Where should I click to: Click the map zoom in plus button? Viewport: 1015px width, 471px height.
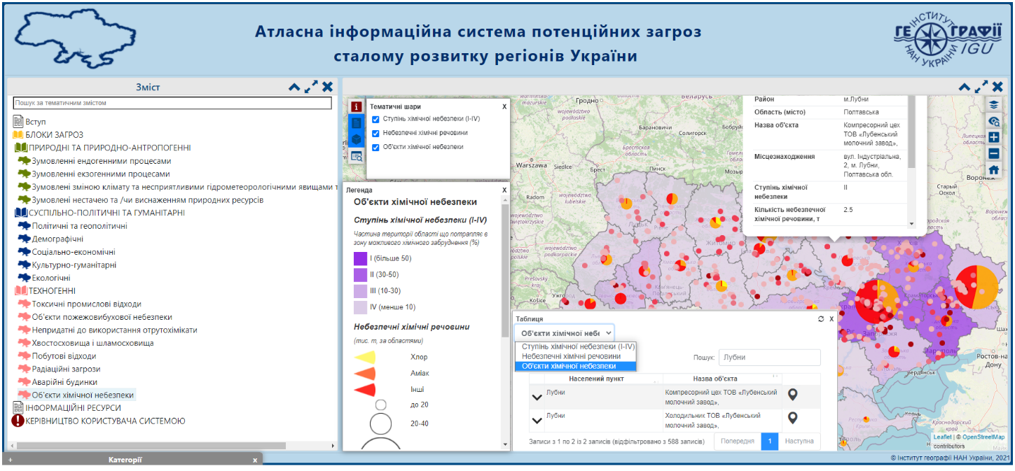(993, 137)
